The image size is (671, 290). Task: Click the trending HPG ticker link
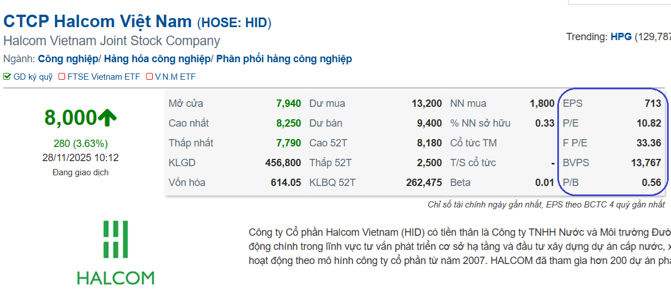coord(621,37)
